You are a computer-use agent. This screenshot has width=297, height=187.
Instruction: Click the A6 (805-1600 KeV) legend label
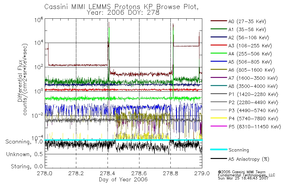click(252, 70)
